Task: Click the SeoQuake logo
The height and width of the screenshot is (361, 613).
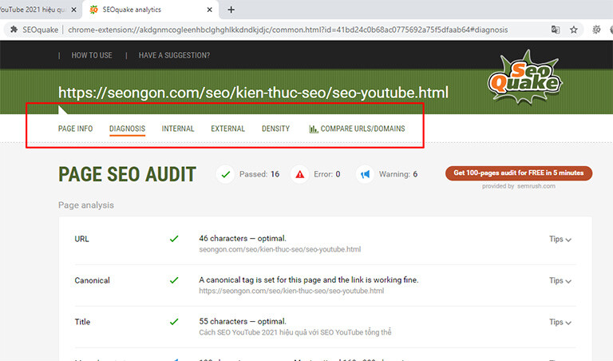Action: [524, 77]
